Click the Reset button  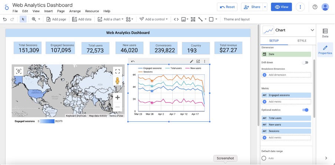(x=227, y=7)
